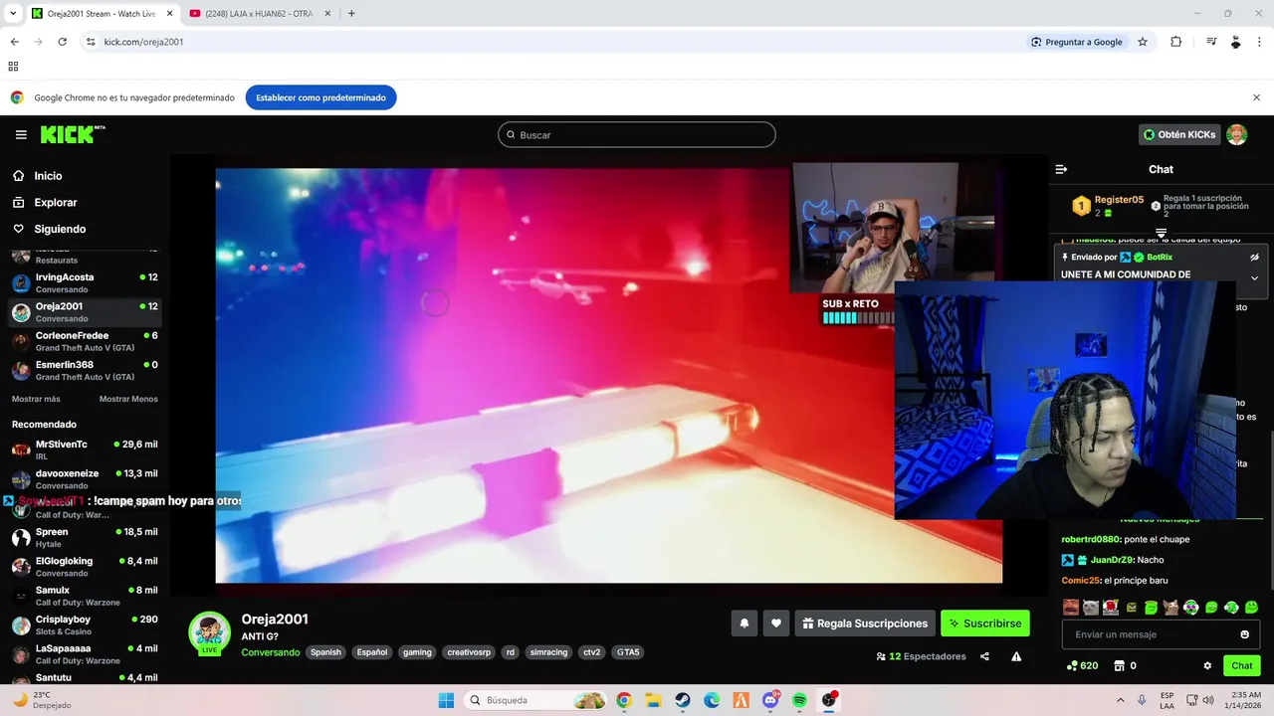Click the simracing tag
Screen dimensions: 1274x716
click(548, 652)
